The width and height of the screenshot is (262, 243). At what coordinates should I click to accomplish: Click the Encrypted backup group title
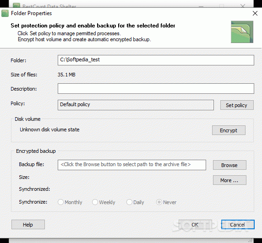pyautogui.click(x=36, y=151)
